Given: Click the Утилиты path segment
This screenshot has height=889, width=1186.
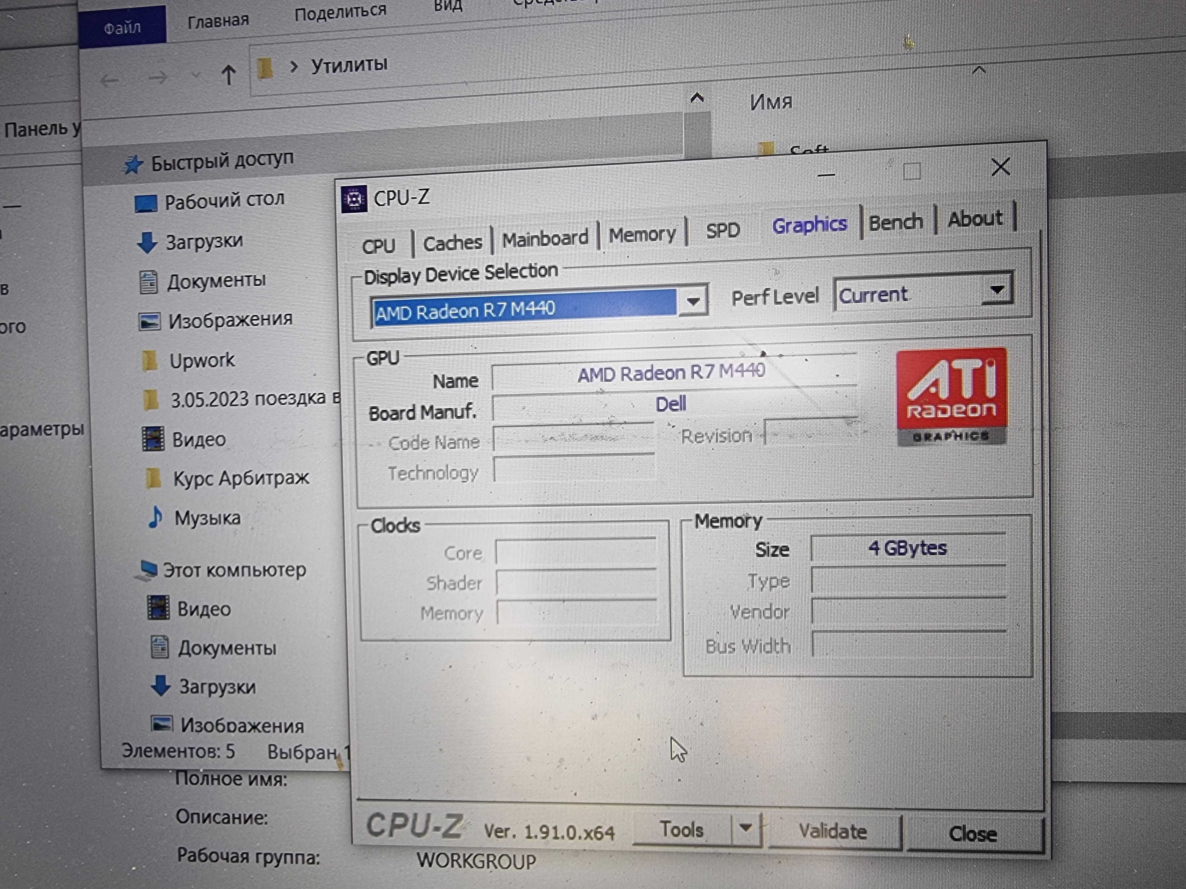Looking at the screenshot, I should (349, 65).
